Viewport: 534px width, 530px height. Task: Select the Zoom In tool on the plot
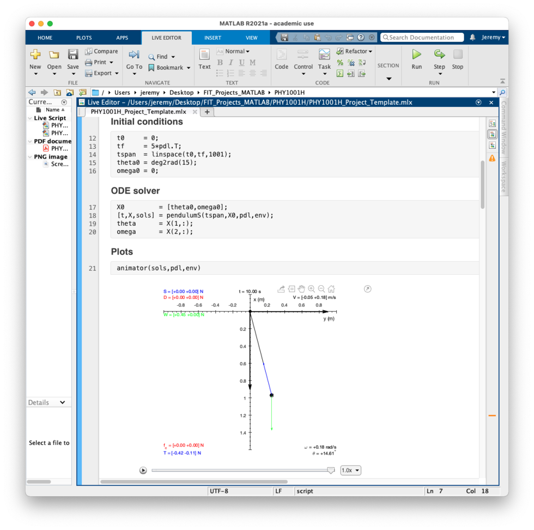(x=311, y=289)
